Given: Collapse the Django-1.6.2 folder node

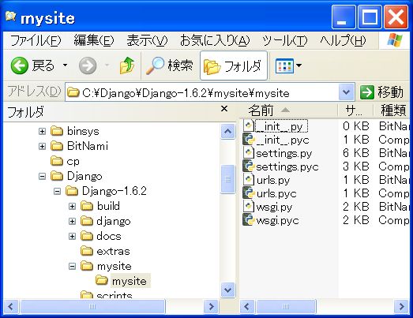Looking at the screenshot, I should pyautogui.click(x=57, y=191).
